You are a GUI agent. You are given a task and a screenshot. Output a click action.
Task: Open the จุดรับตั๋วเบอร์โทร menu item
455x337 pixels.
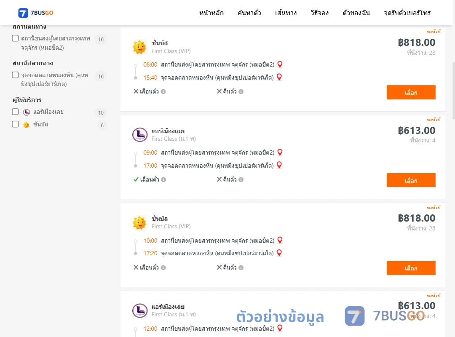(x=407, y=13)
